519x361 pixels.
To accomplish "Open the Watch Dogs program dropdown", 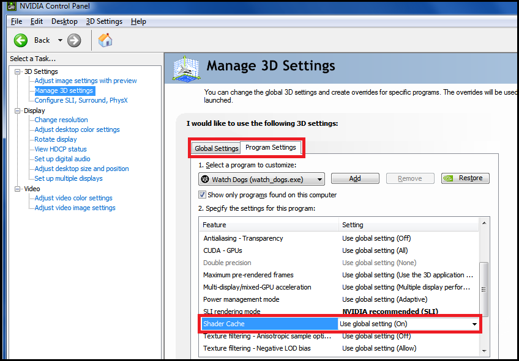I will tap(261, 180).
